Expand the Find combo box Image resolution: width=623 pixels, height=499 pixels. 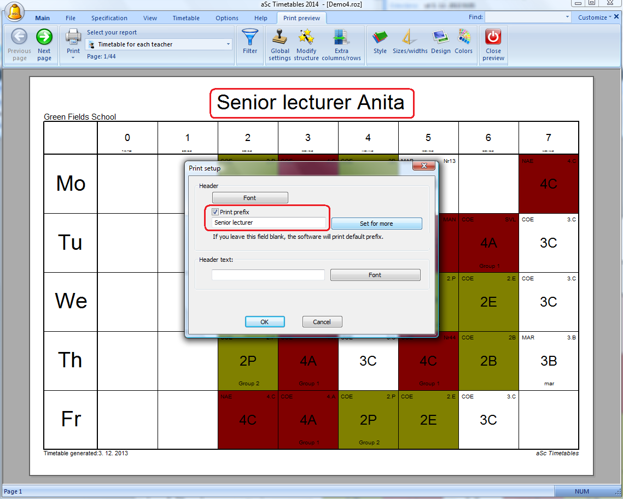click(567, 17)
